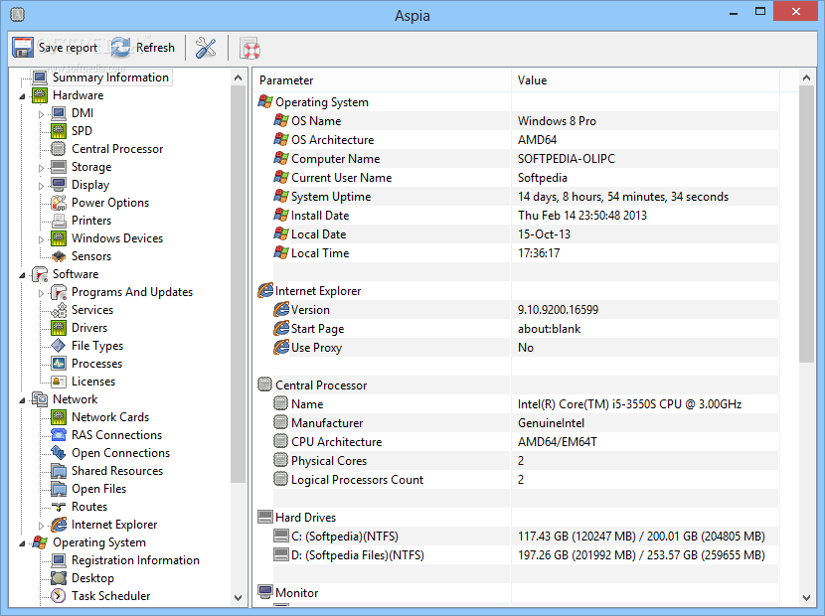The height and width of the screenshot is (616, 825).
Task: Expand the DMI node
Action: 41,114
